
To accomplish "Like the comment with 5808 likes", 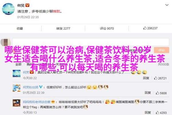I will [x=157, y=93].
